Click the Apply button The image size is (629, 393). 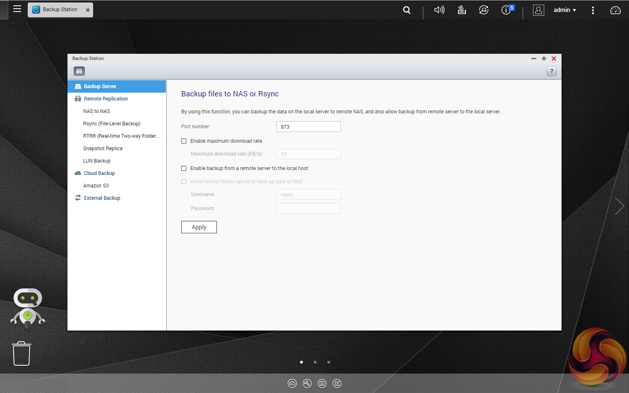tap(199, 227)
